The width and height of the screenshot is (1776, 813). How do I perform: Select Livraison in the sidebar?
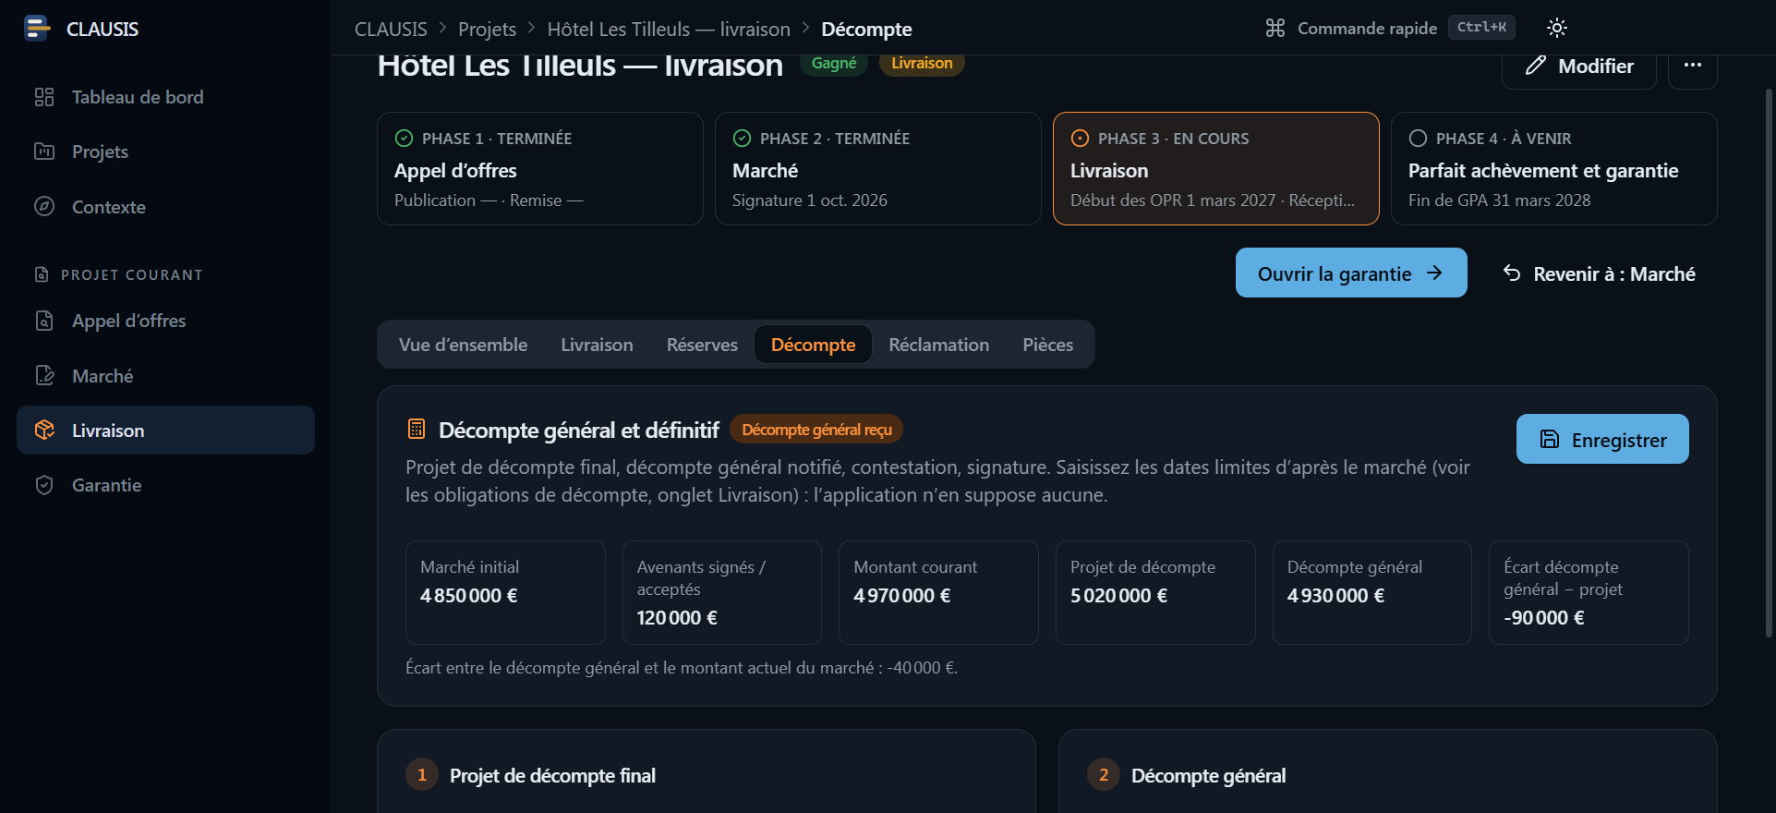[x=165, y=431]
